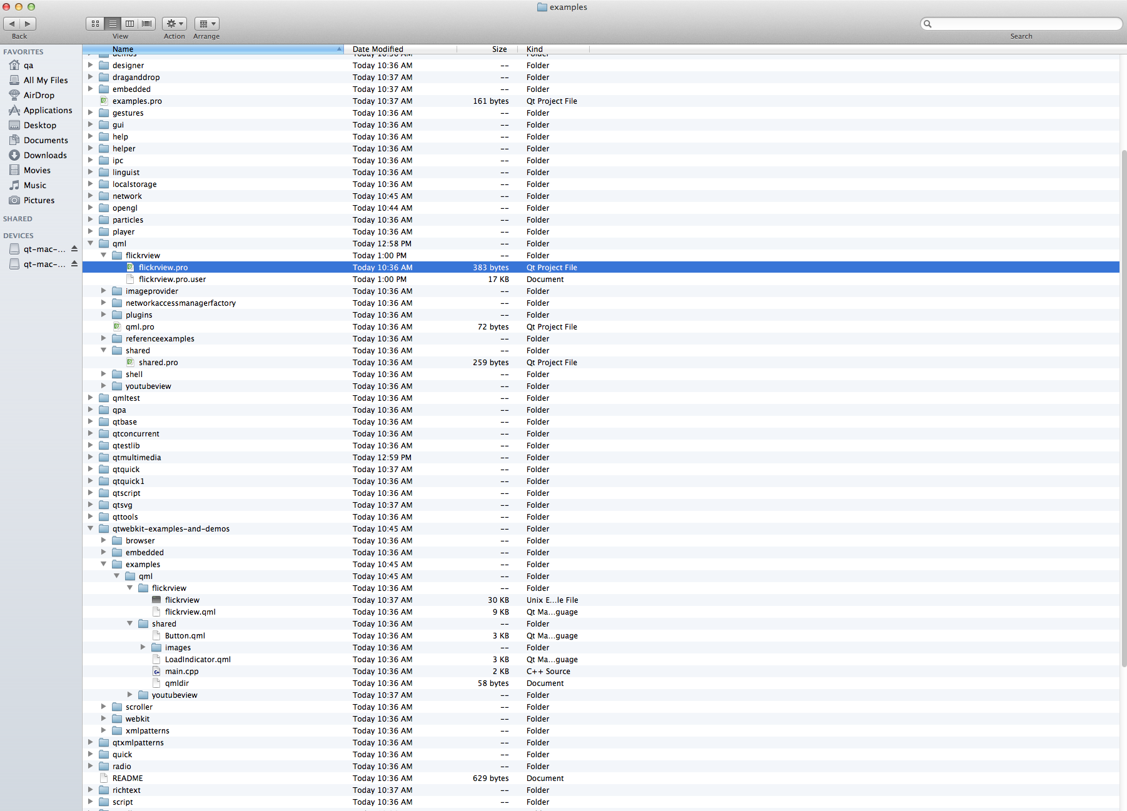The image size is (1127, 811).
Task: Expand the opengl folder
Action: coord(91,208)
